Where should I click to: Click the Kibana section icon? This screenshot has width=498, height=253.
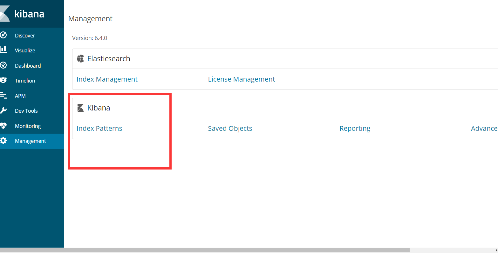[x=80, y=108]
